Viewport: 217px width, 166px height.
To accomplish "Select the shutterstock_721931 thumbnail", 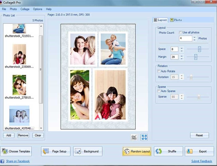I will (19, 29).
